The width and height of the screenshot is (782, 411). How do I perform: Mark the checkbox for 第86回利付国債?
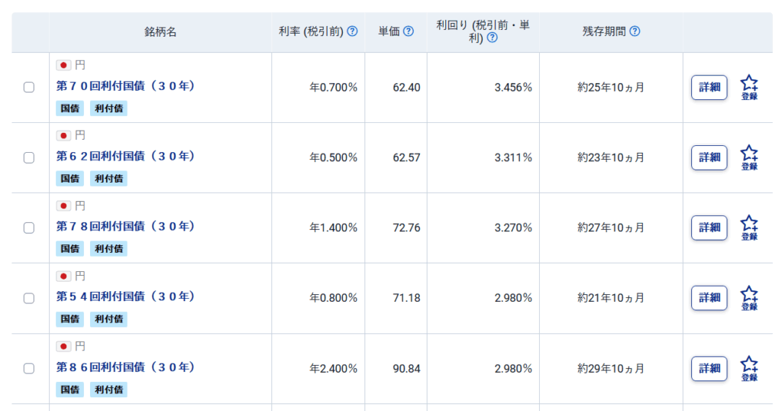point(29,369)
